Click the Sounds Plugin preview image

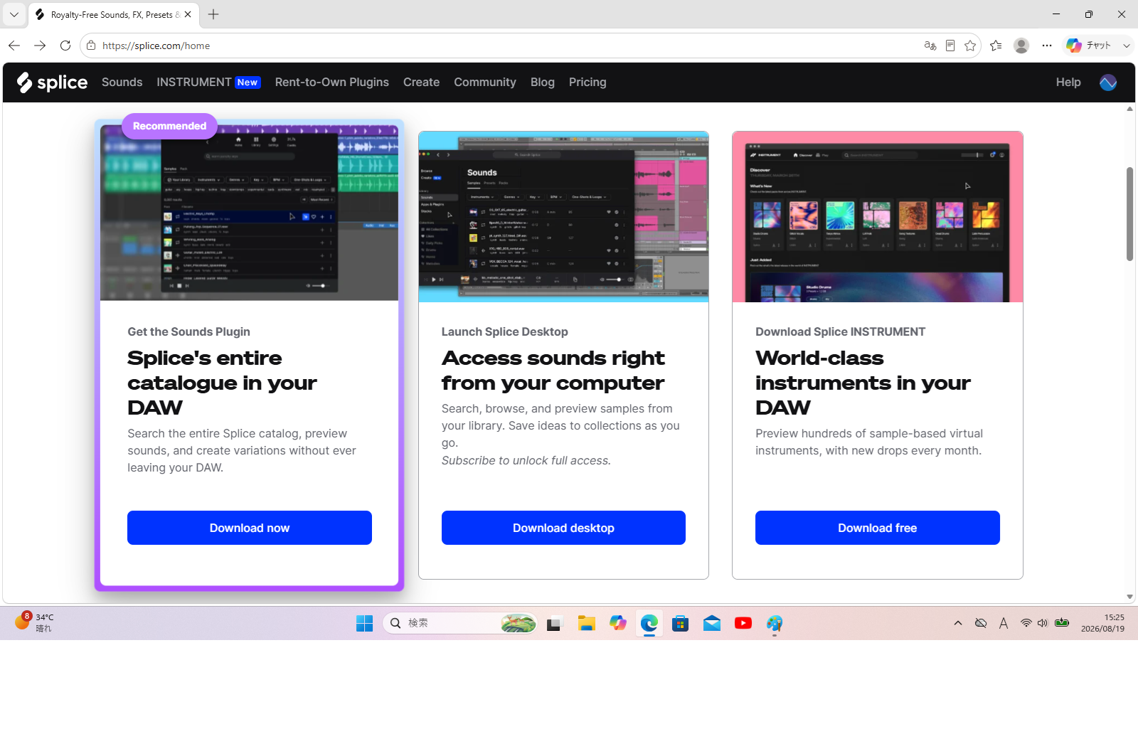(250, 213)
